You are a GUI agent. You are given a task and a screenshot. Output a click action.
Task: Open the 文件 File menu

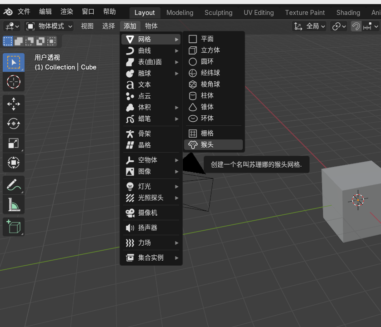pyautogui.click(x=24, y=12)
